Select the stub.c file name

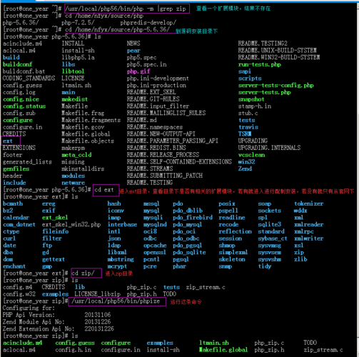tap(248, 113)
